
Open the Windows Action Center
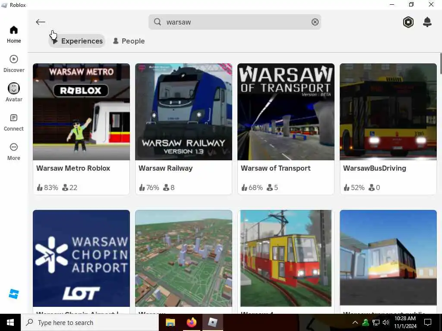tap(428, 322)
